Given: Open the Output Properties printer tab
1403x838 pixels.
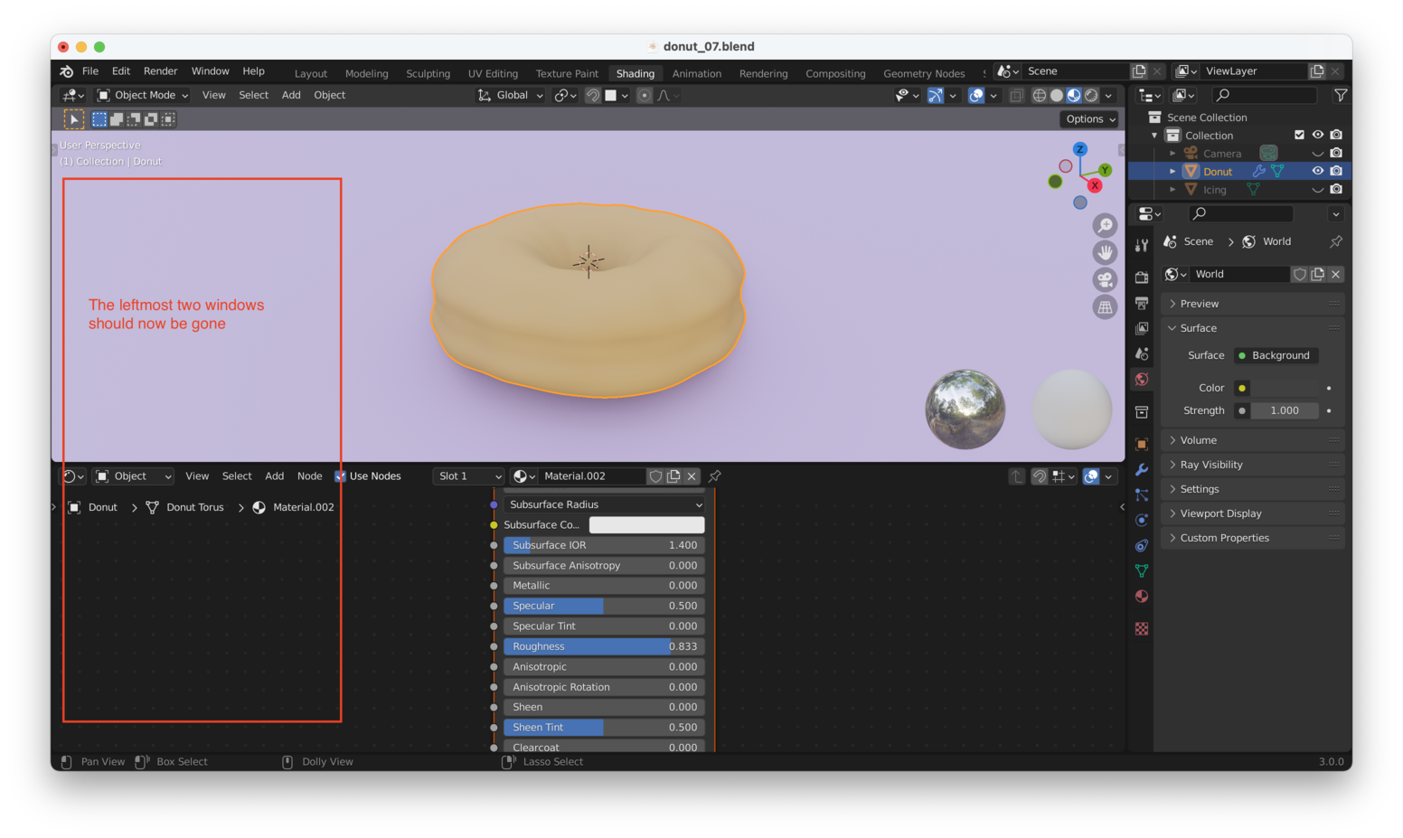Looking at the screenshot, I should [1141, 303].
